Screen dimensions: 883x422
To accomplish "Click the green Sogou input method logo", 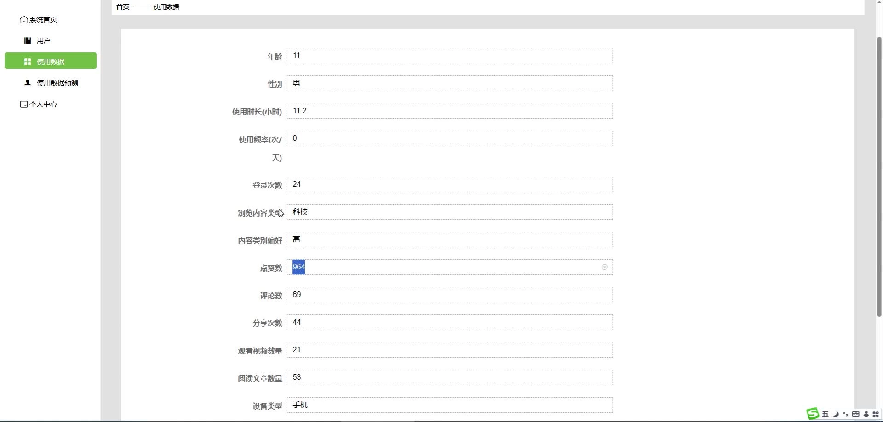I will [x=813, y=414].
